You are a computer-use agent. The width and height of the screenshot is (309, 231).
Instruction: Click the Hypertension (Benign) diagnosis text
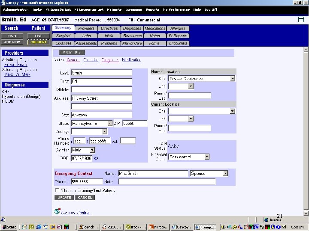(21, 96)
